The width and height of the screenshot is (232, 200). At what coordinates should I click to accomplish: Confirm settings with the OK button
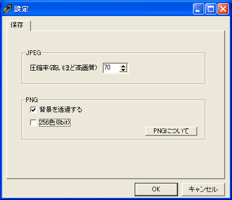point(156,189)
